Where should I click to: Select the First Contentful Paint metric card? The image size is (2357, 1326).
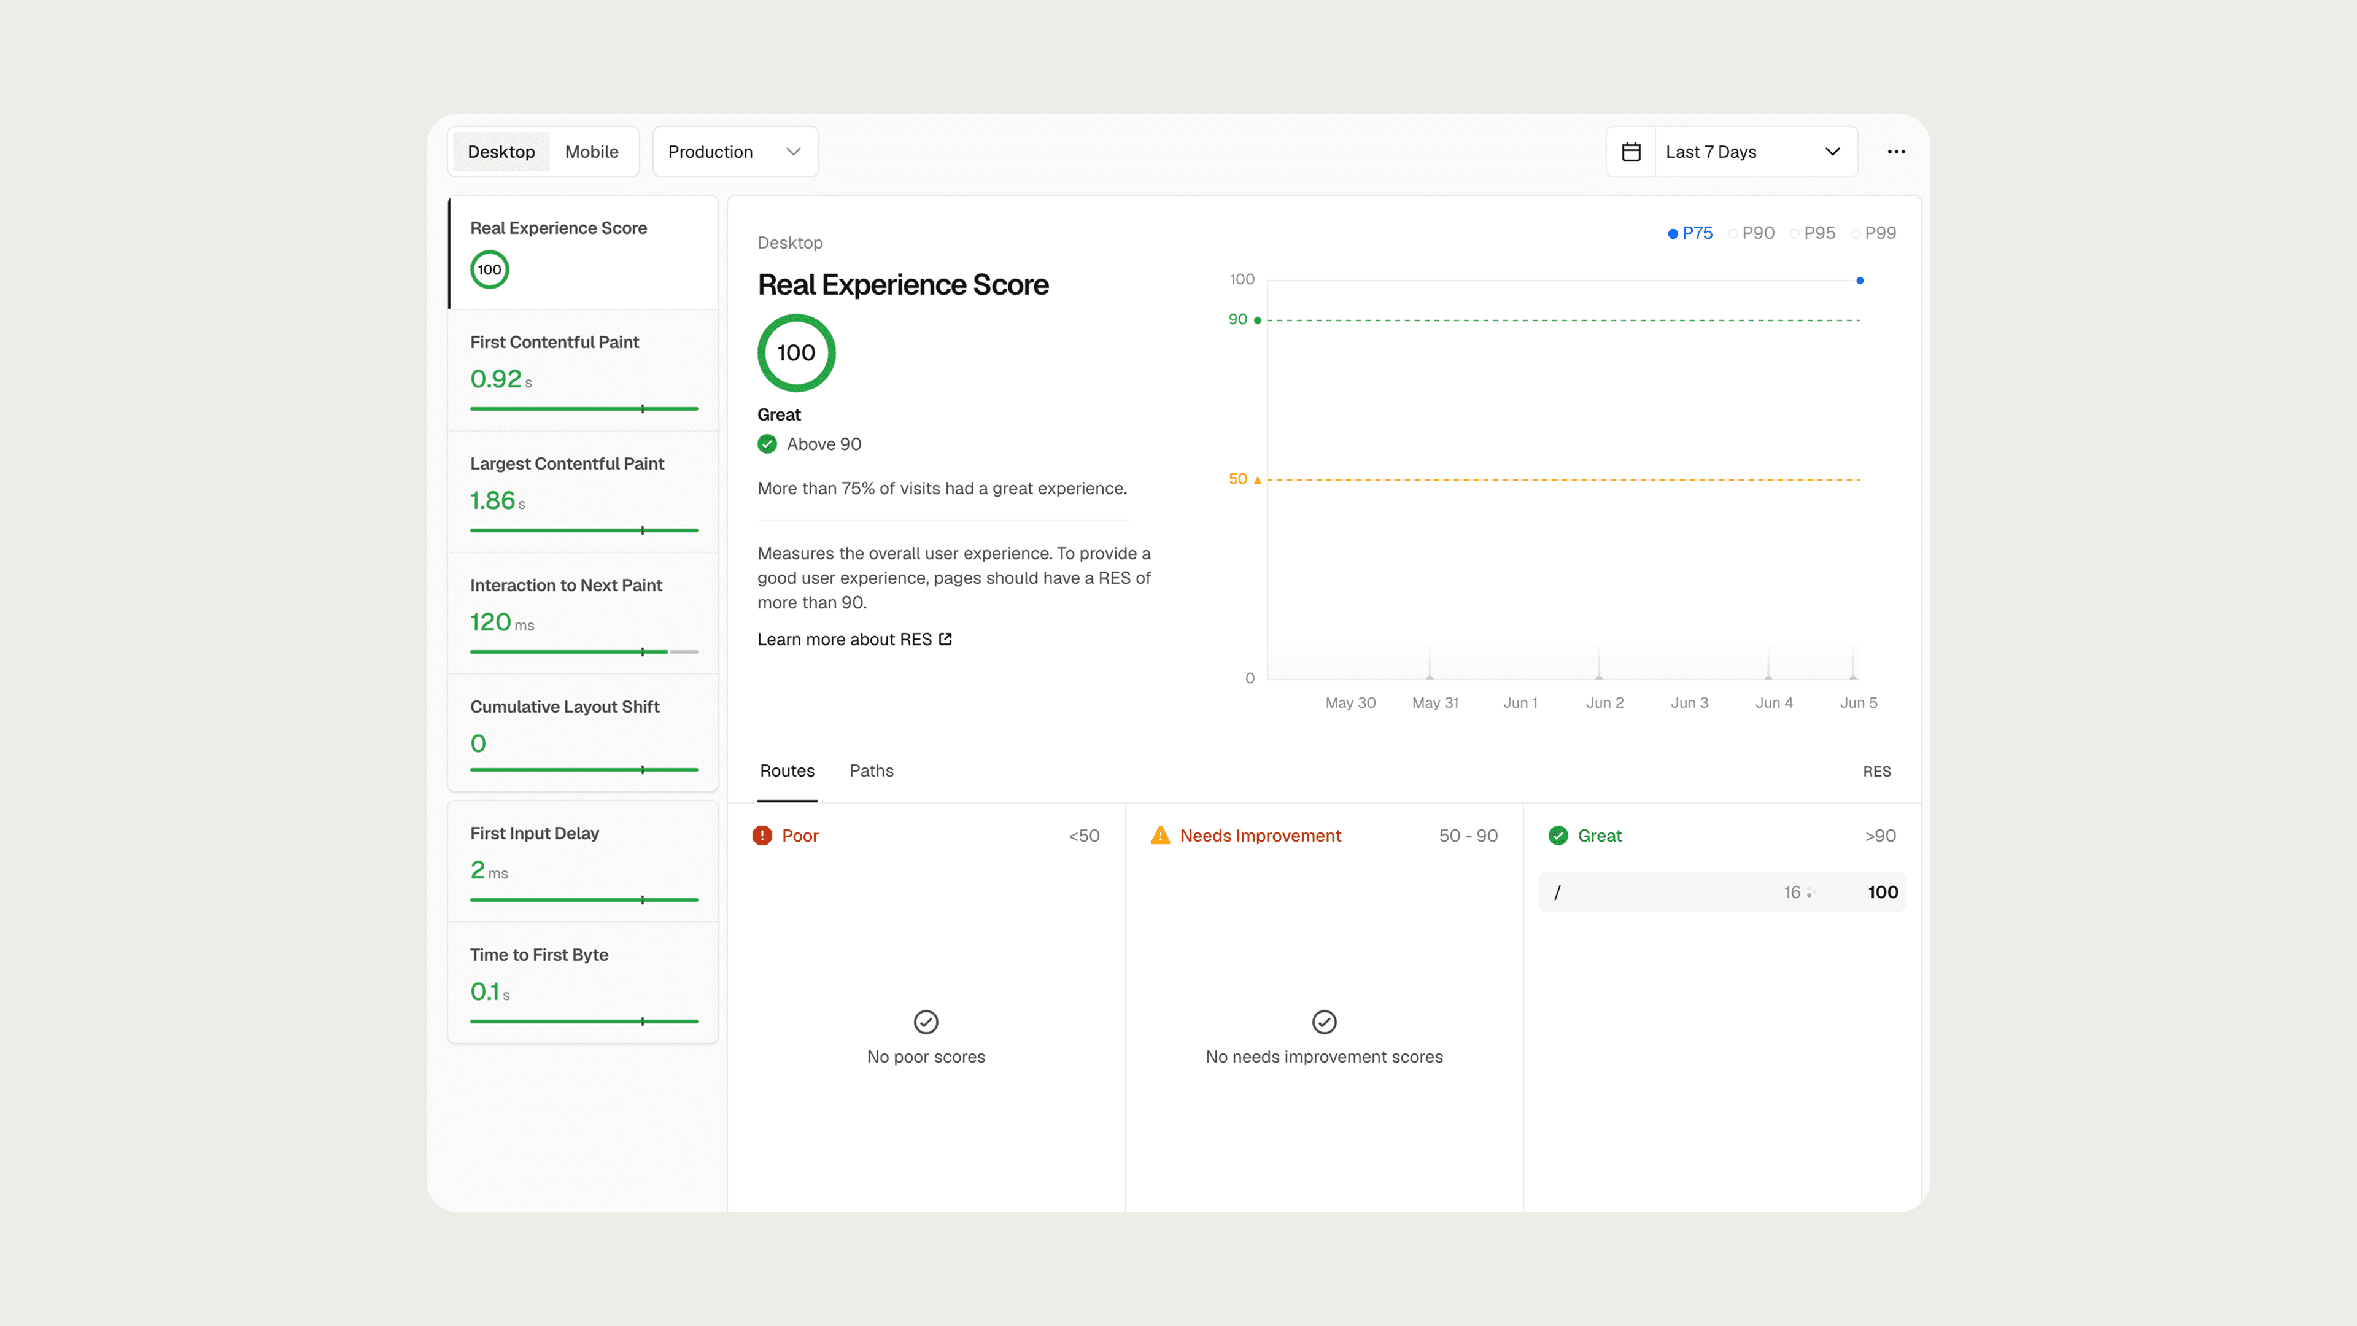[584, 371]
